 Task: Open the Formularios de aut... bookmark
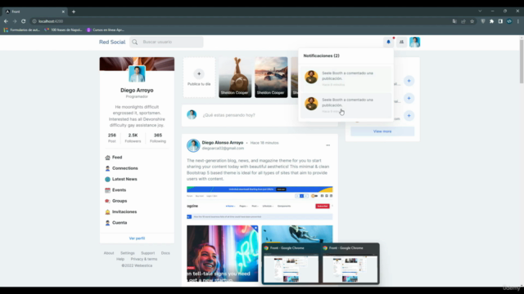click(22, 30)
